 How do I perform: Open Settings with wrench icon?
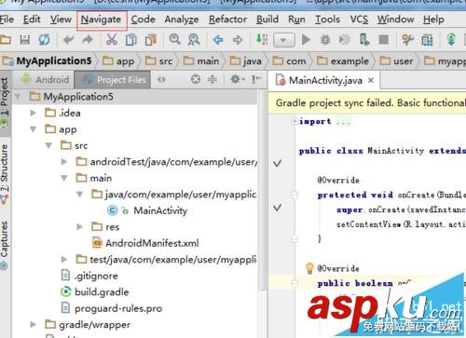click(x=407, y=40)
